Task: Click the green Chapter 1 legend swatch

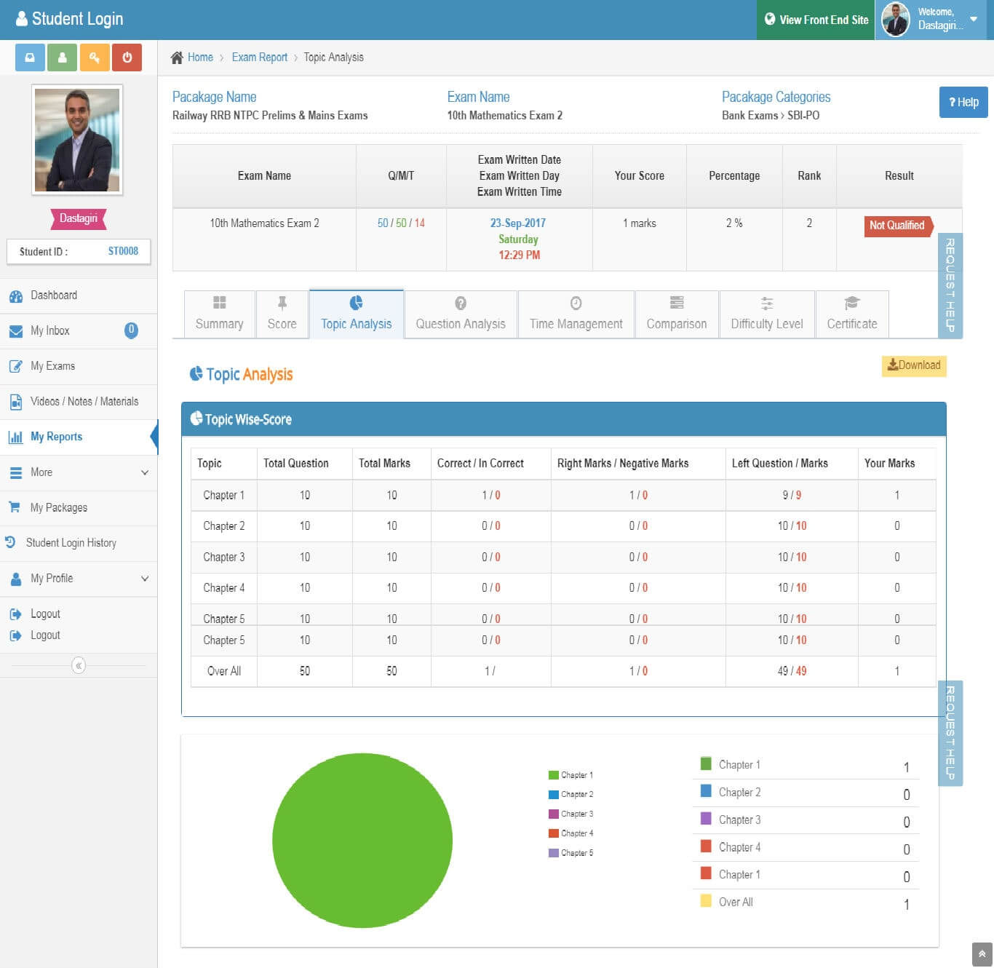Action: pyautogui.click(x=554, y=775)
